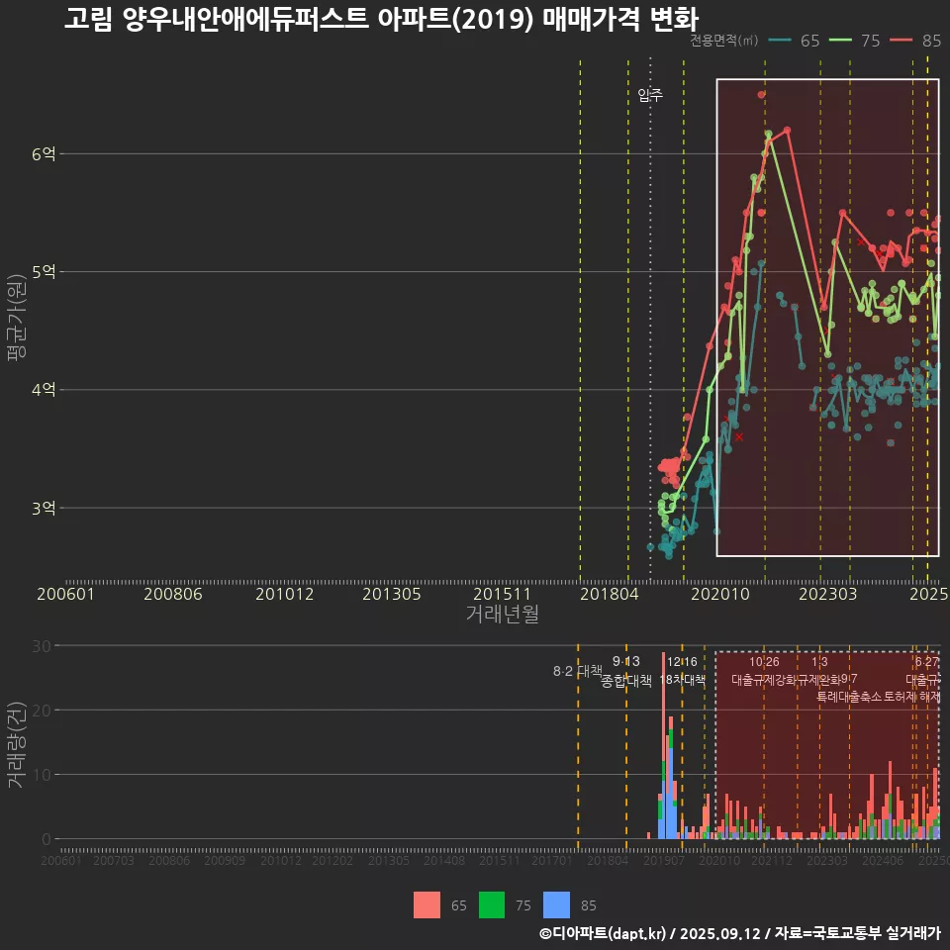Screen dimensions: 950x950
Task: Click '200703' on the volume chart x-axis
Action: click(113, 860)
